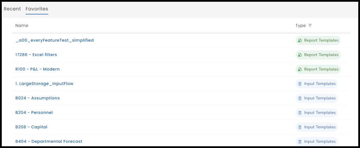This screenshot has height=148, width=360.
Task: Open the 17286 - Excel filters link
Action: click(36, 55)
